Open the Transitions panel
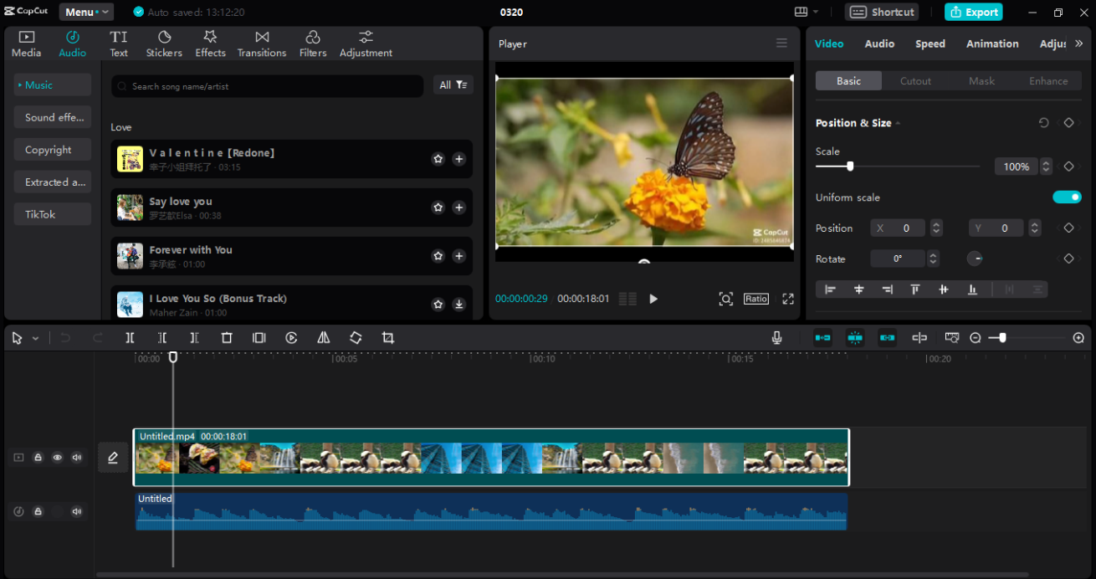Viewport: 1096px width, 579px height. (x=262, y=44)
